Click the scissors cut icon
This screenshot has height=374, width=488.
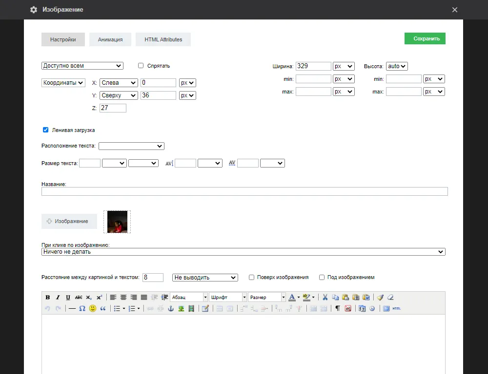[x=325, y=297]
